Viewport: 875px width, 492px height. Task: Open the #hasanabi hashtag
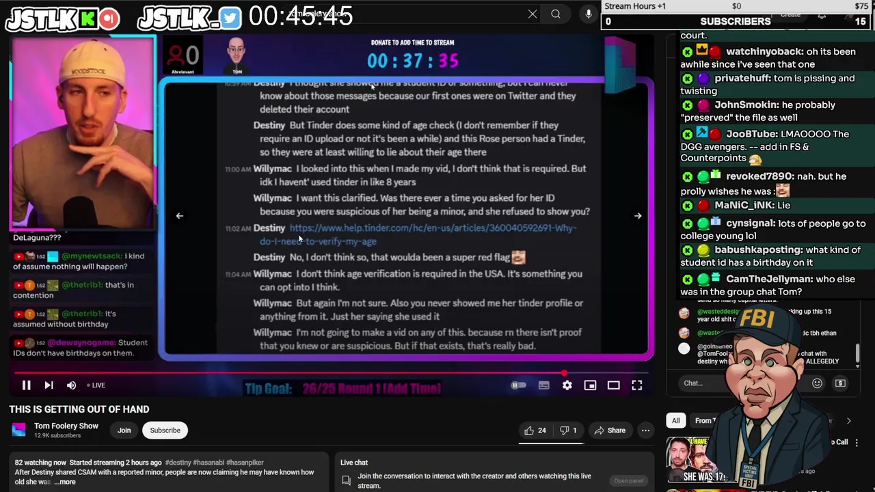(208, 463)
